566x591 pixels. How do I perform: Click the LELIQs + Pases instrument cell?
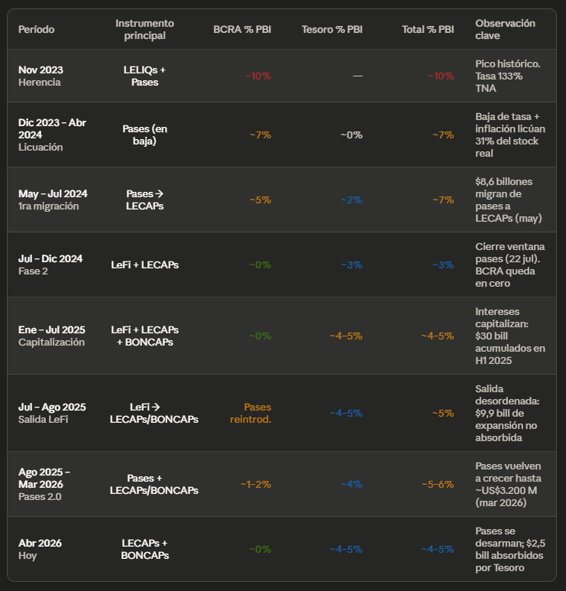click(144, 76)
